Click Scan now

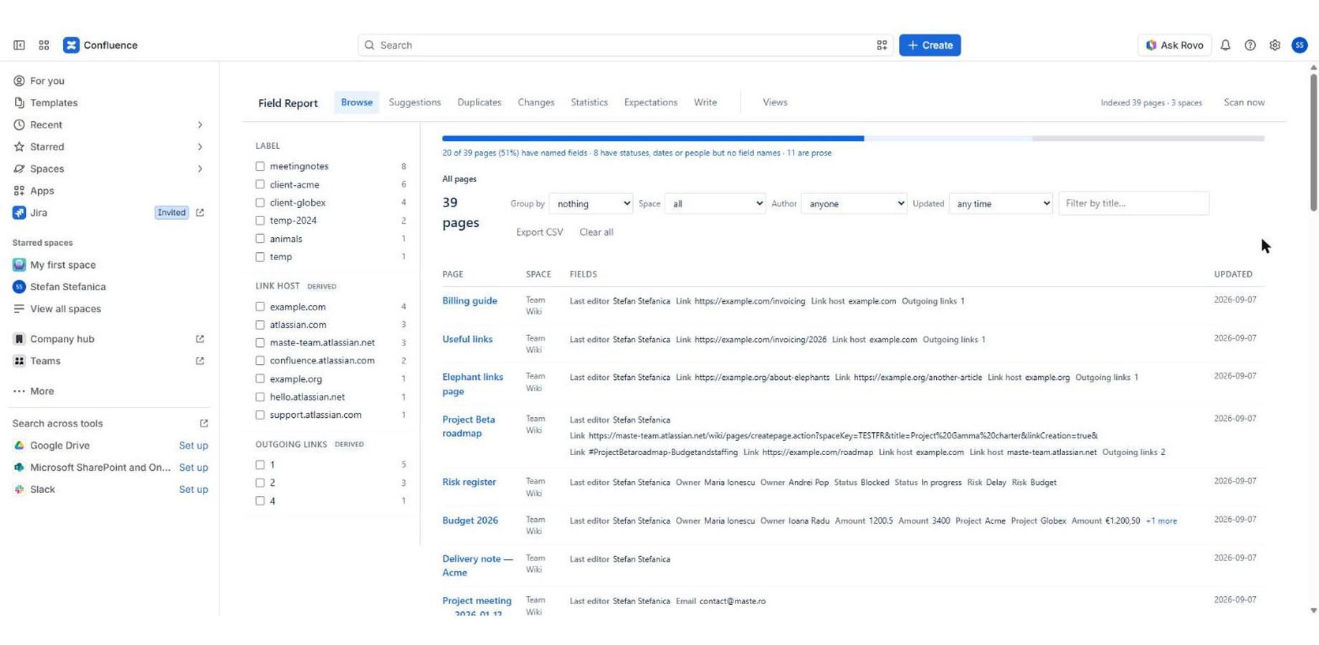point(1244,102)
